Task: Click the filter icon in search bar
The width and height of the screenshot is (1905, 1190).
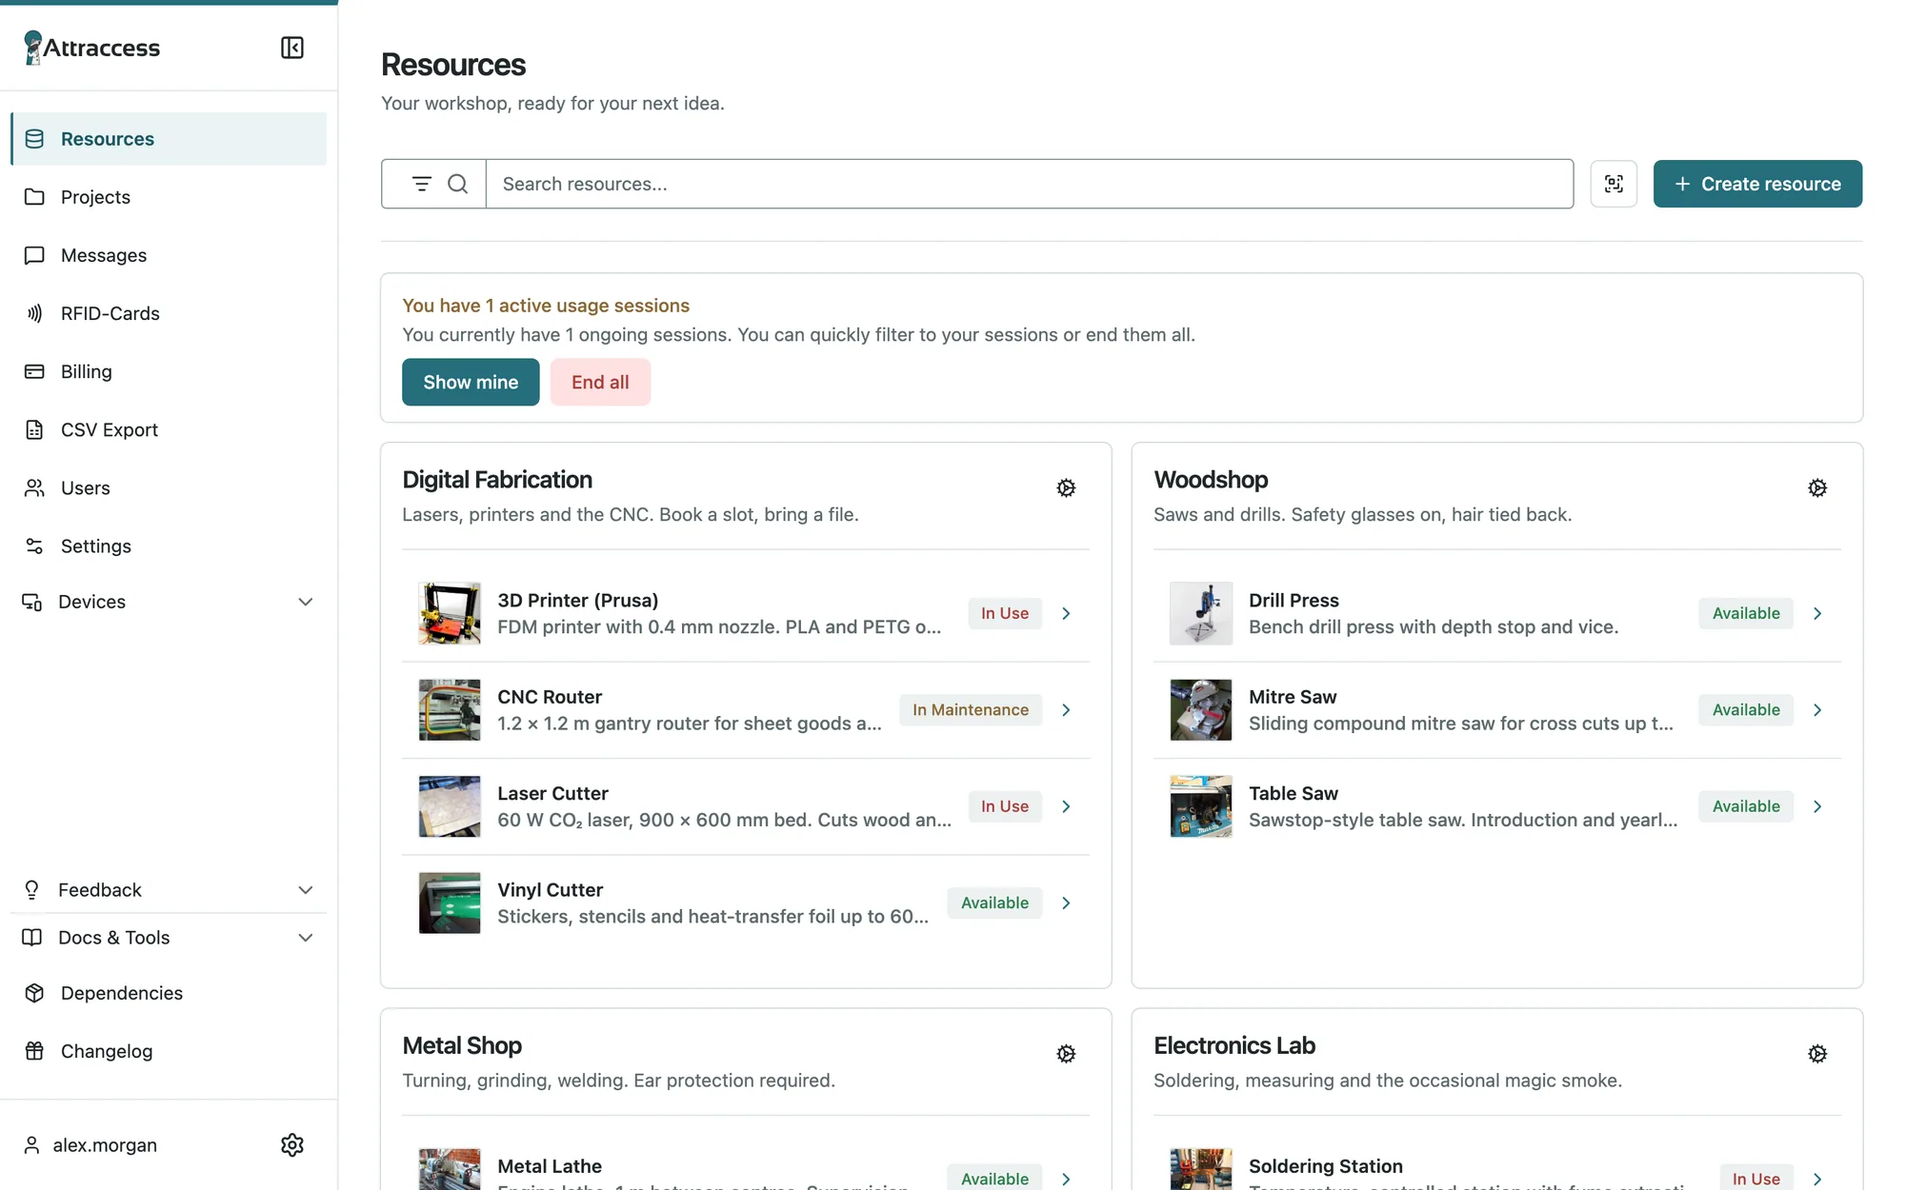Action: coord(421,184)
